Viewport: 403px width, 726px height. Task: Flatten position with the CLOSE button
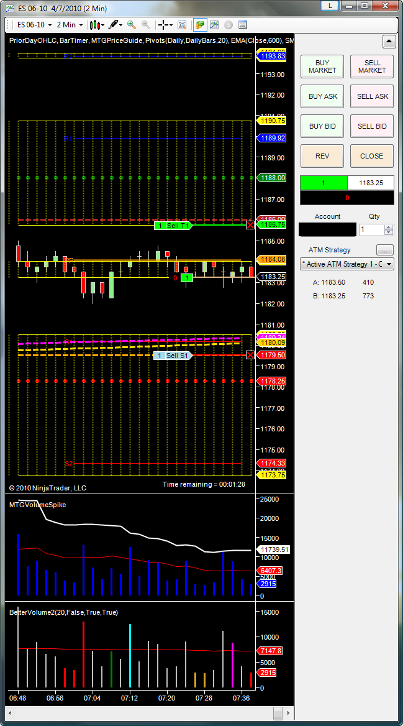(x=372, y=156)
